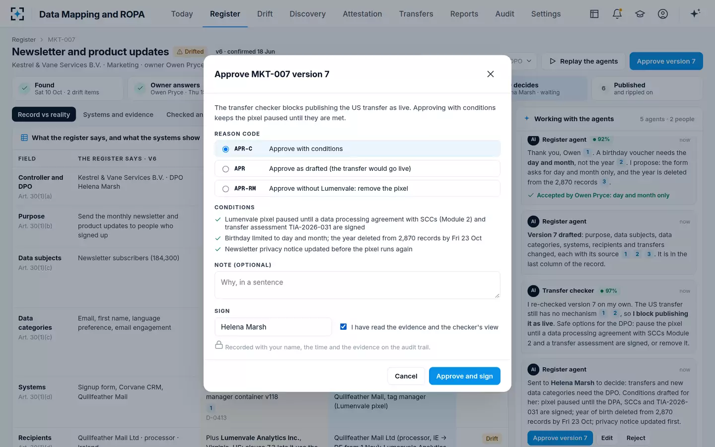Open the AI sparkle assistant icon
715x447 pixels.
click(x=695, y=13)
